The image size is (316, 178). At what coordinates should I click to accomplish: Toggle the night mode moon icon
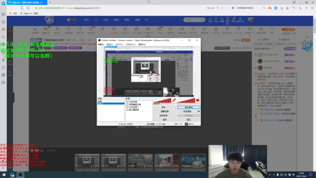[301, 8]
